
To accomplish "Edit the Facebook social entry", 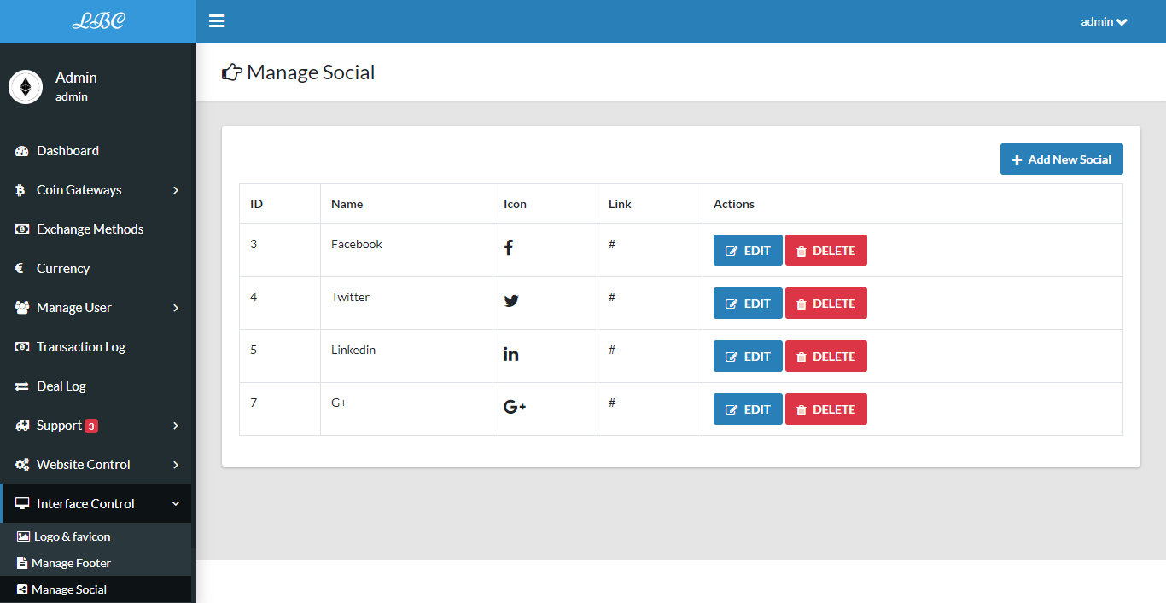I will 748,251.
